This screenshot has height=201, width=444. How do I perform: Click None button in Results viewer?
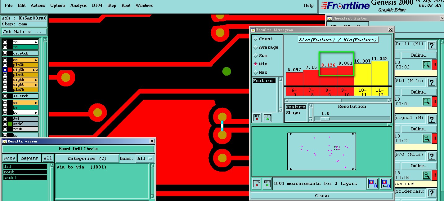coord(9,158)
